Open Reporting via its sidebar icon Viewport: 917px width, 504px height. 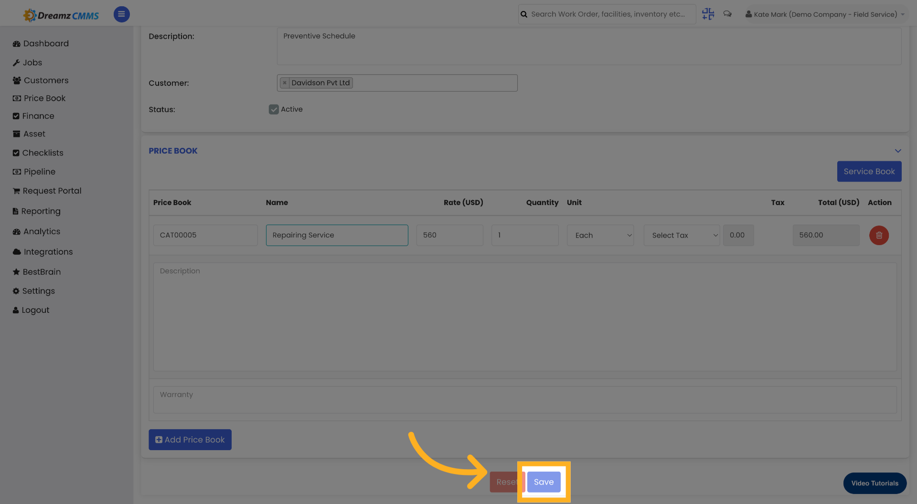(x=16, y=211)
